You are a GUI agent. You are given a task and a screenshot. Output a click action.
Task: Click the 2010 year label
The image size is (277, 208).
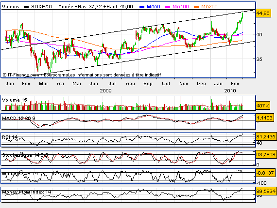pyautogui.click(x=230, y=91)
